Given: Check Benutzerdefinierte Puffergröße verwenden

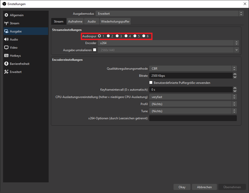Looking at the screenshot, I should pos(151,83).
